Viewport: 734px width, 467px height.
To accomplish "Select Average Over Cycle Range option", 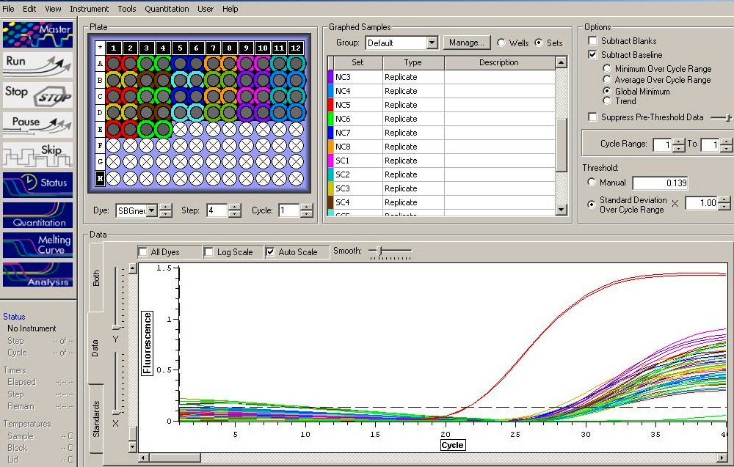I will pos(607,79).
